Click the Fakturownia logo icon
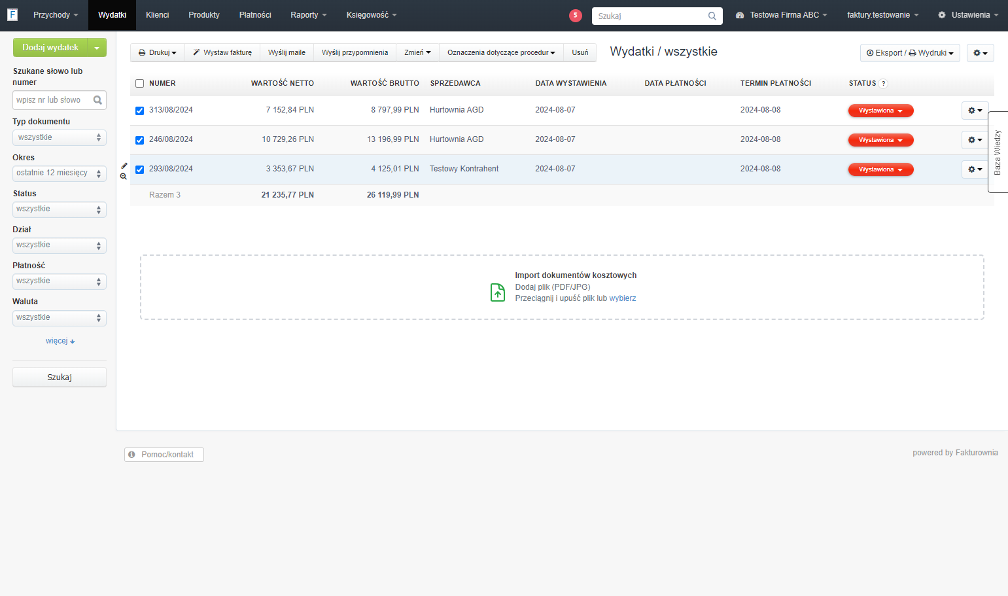This screenshot has width=1008, height=596. click(12, 14)
